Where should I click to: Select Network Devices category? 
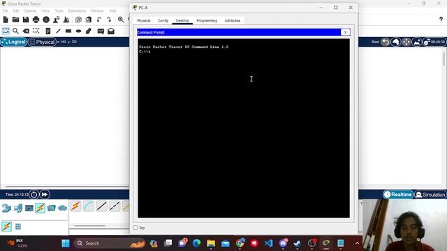pos(6,208)
